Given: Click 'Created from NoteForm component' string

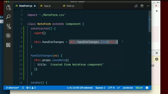Looking at the screenshot, I should 76,64.
